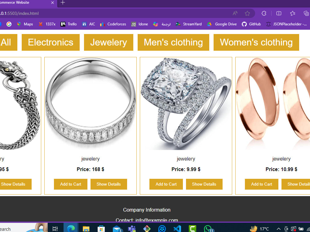This screenshot has width=310, height=232.
Task: Close the E-commerce Website tab
Action: pos(52,3)
